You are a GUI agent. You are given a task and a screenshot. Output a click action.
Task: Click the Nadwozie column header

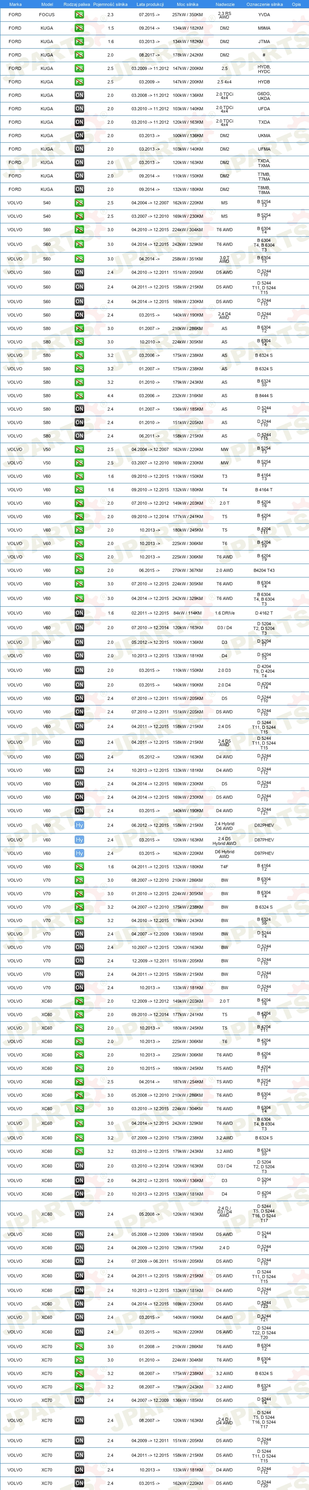coord(225,4)
